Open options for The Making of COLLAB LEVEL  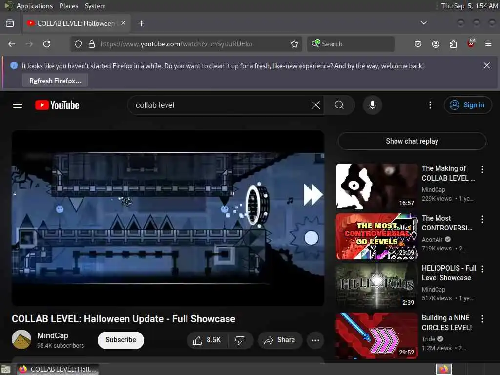click(x=482, y=169)
